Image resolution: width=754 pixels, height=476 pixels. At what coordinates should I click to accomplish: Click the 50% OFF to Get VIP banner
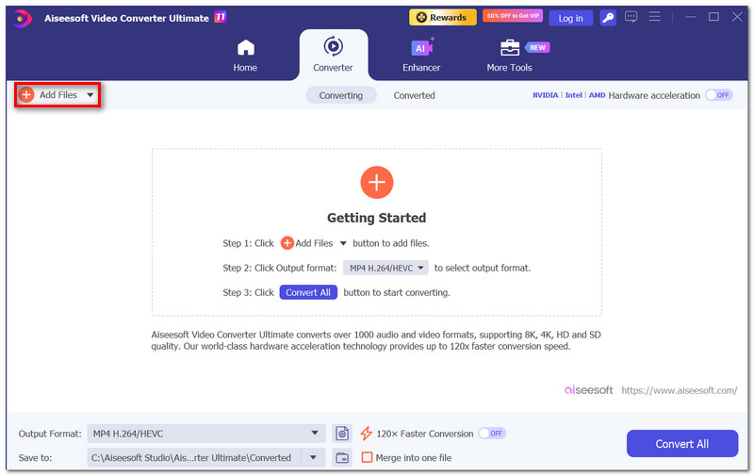(x=513, y=16)
